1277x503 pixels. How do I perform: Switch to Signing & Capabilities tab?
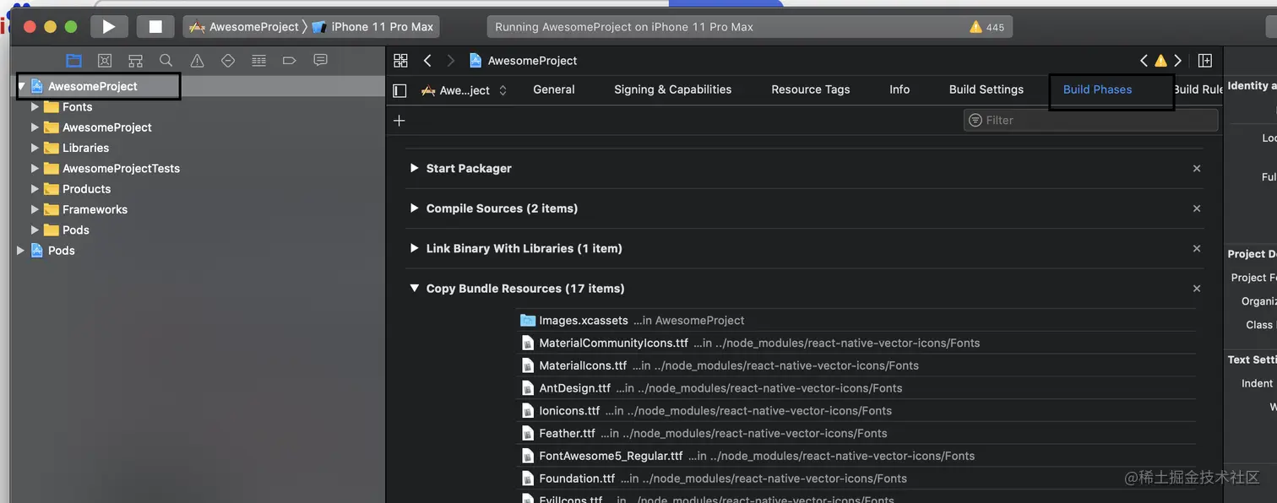click(x=673, y=89)
